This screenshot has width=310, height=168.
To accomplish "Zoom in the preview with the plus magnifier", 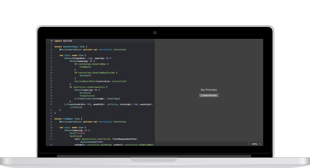I will pos(260,144).
